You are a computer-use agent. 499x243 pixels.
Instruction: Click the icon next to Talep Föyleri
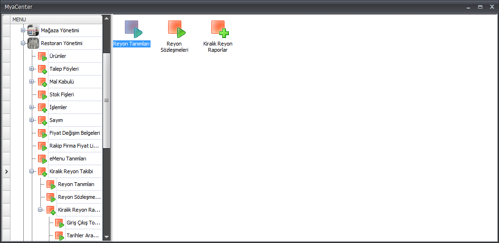pos(43,69)
